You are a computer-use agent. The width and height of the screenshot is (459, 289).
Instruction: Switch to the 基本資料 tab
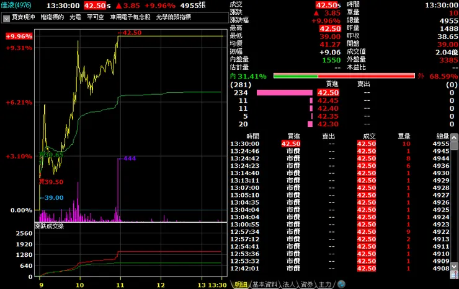pyautogui.click(x=265, y=284)
